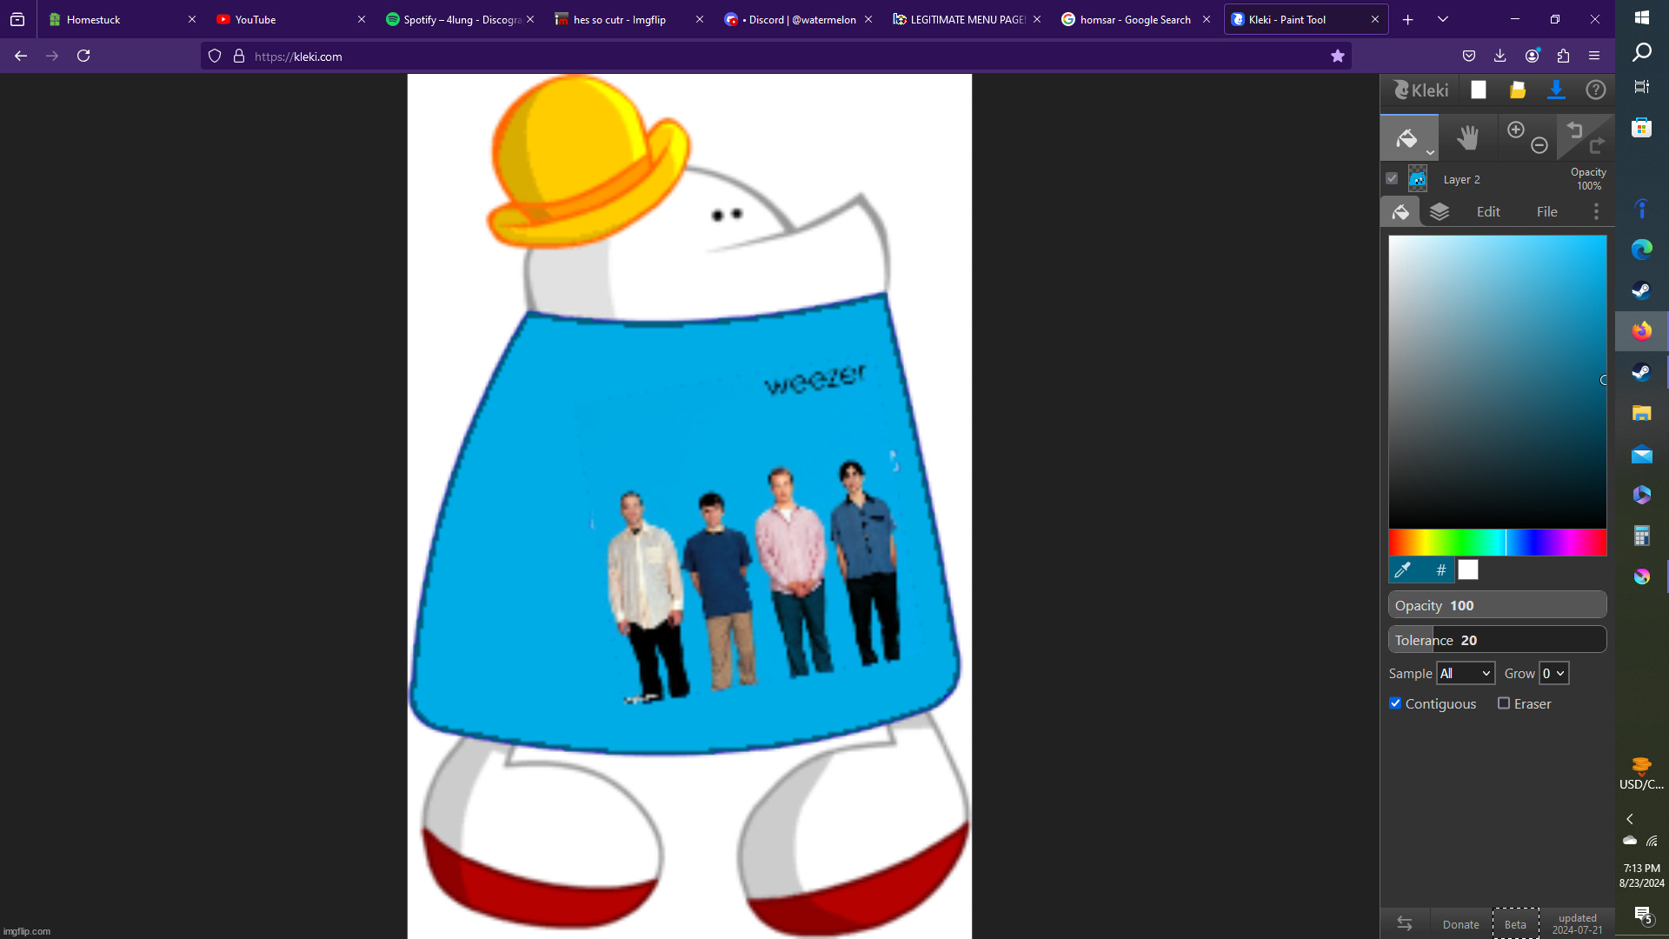The width and height of the screenshot is (1669, 939).
Task: Expand hidden system tray icons
Action: pyautogui.click(x=1630, y=819)
